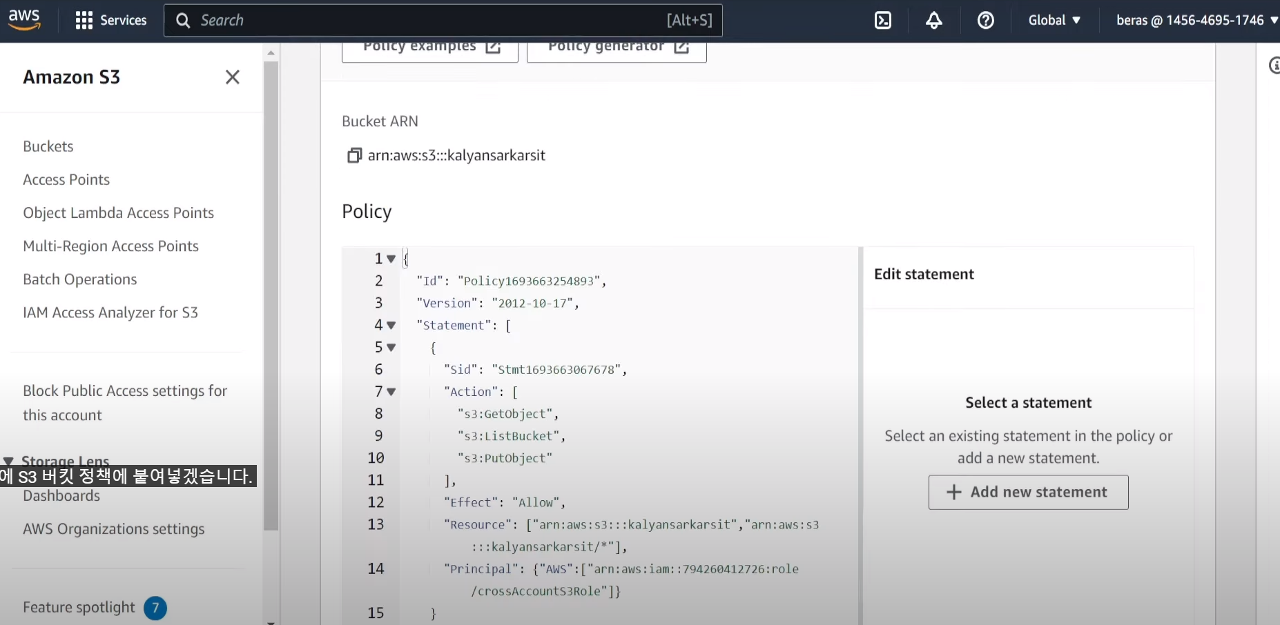
Task: Click the "Resource" line in the policy
Action: [631, 535]
